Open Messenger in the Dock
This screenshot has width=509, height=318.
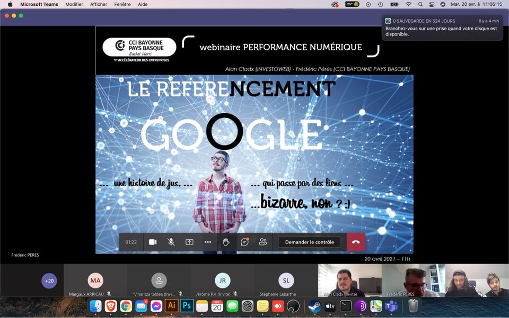pyautogui.click(x=156, y=306)
